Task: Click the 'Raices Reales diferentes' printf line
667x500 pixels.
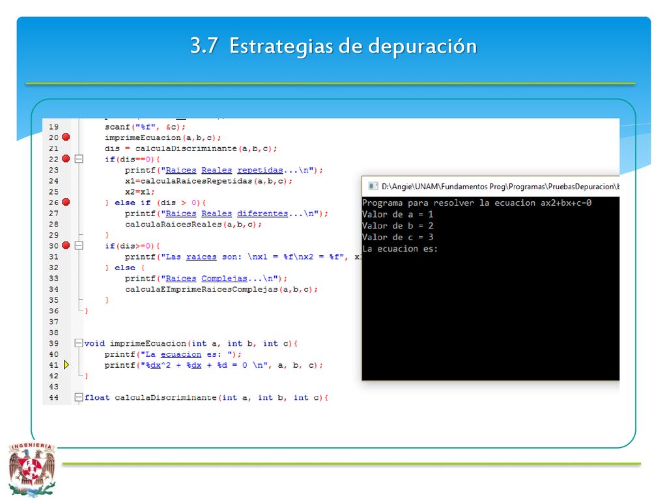Action: [x=226, y=214]
